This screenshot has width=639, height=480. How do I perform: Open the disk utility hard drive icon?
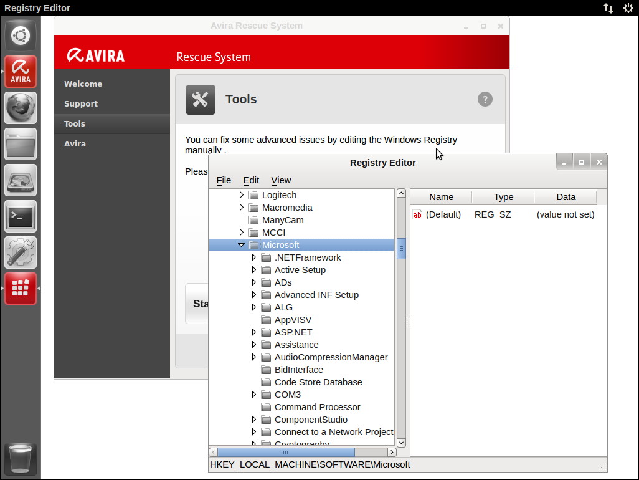[x=21, y=180]
